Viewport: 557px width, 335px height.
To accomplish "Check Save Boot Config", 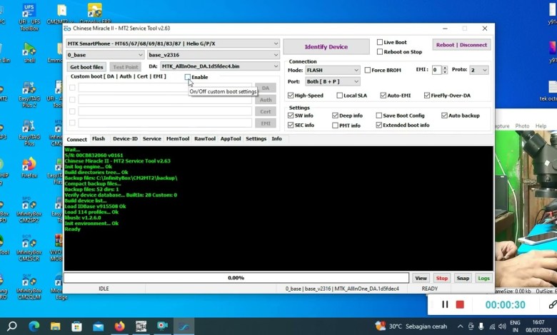I will pyautogui.click(x=379, y=115).
